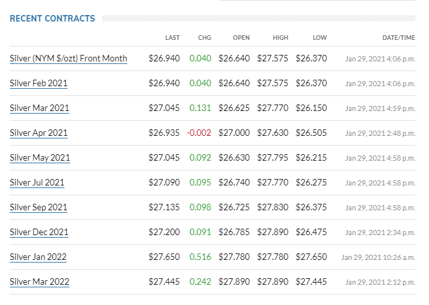Open the Silver Jan 2022 contract link
This screenshot has width=429, height=305.
pos(38,257)
